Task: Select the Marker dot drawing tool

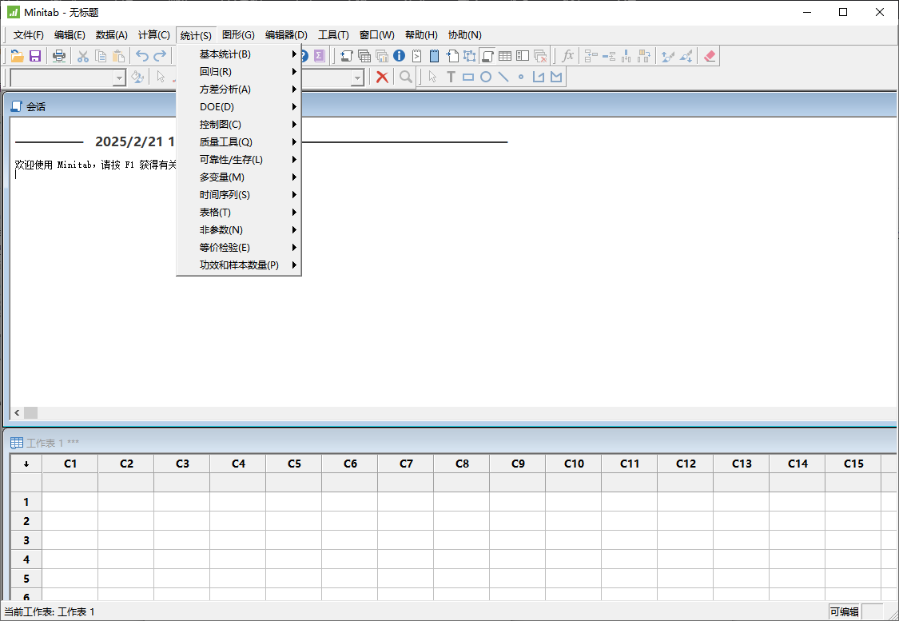Action: (520, 77)
